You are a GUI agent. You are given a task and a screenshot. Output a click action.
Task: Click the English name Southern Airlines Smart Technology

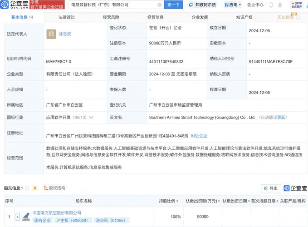202,117
